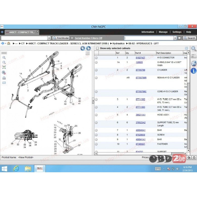The width and height of the screenshot is (197, 197).
Task: Click the zoom out magnifier on diagram toolbar
Action: (x=4, y=62)
